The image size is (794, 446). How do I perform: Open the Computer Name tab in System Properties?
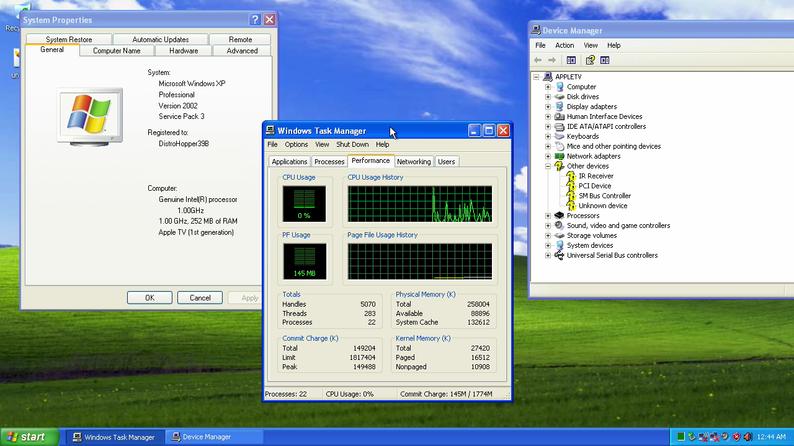click(x=117, y=51)
